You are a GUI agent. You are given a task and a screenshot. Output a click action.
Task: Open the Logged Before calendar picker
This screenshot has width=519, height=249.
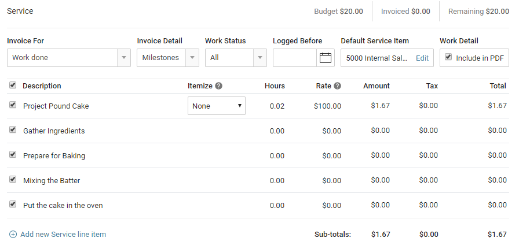click(x=326, y=58)
